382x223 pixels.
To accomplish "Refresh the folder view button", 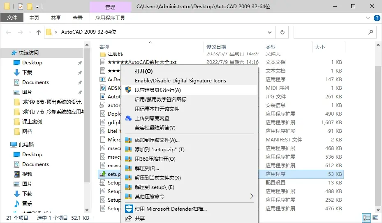I will coord(282,32).
